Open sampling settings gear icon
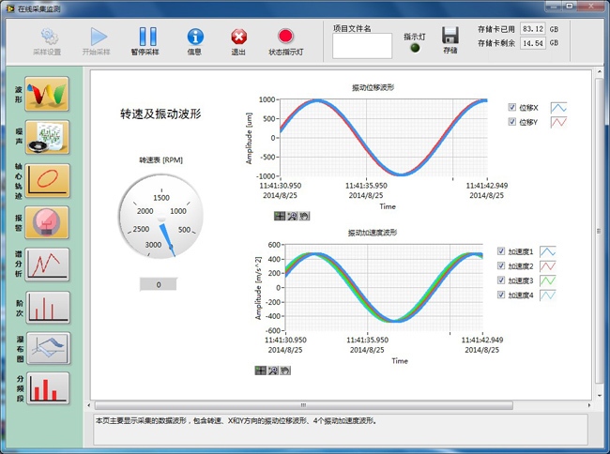Image resolution: width=610 pixels, height=454 pixels. [x=50, y=37]
